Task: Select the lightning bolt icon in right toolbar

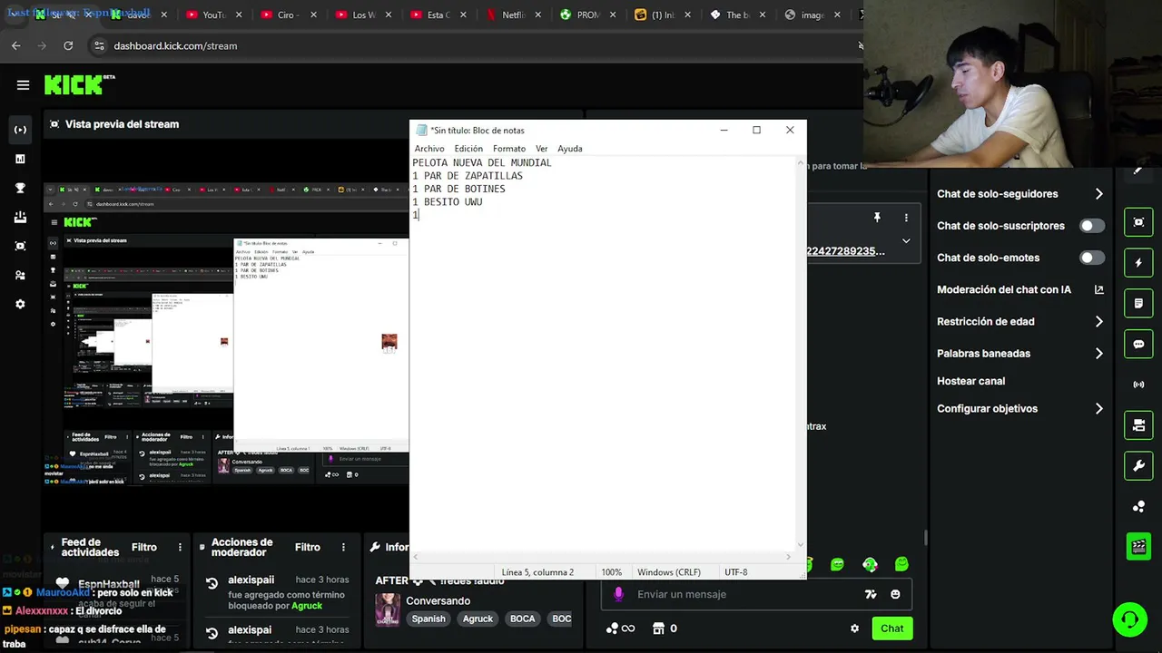Action: 1138,263
